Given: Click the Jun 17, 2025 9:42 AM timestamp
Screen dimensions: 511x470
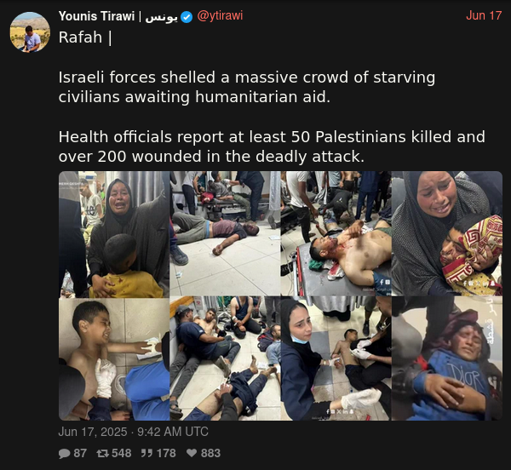Looking at the screenshot, I should click(134, 432).
